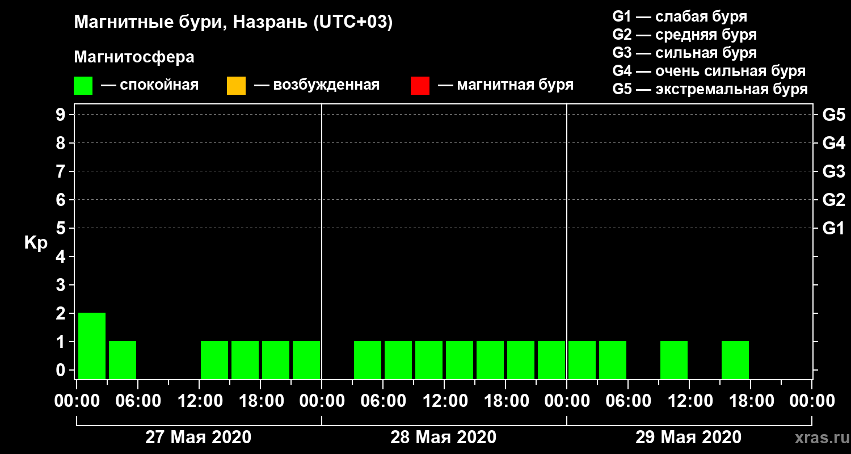This screenshot has width=851, height=454.
Task: Click the 'Магнитосфера' heading
Action: 134,57
